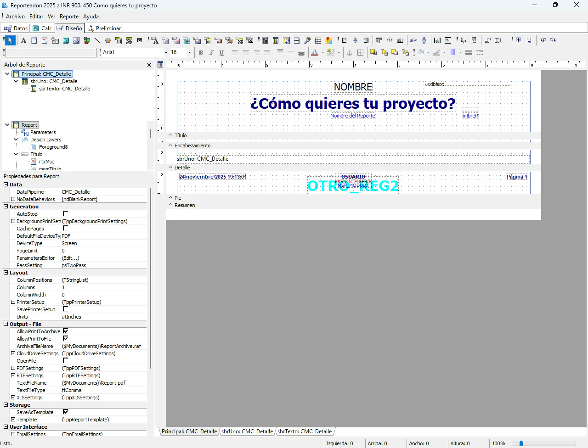Toggle the SavePrinterSetup checkbox
Image resolution: width=588 pixels, height=448 pixels.
[x=65, y=309]
